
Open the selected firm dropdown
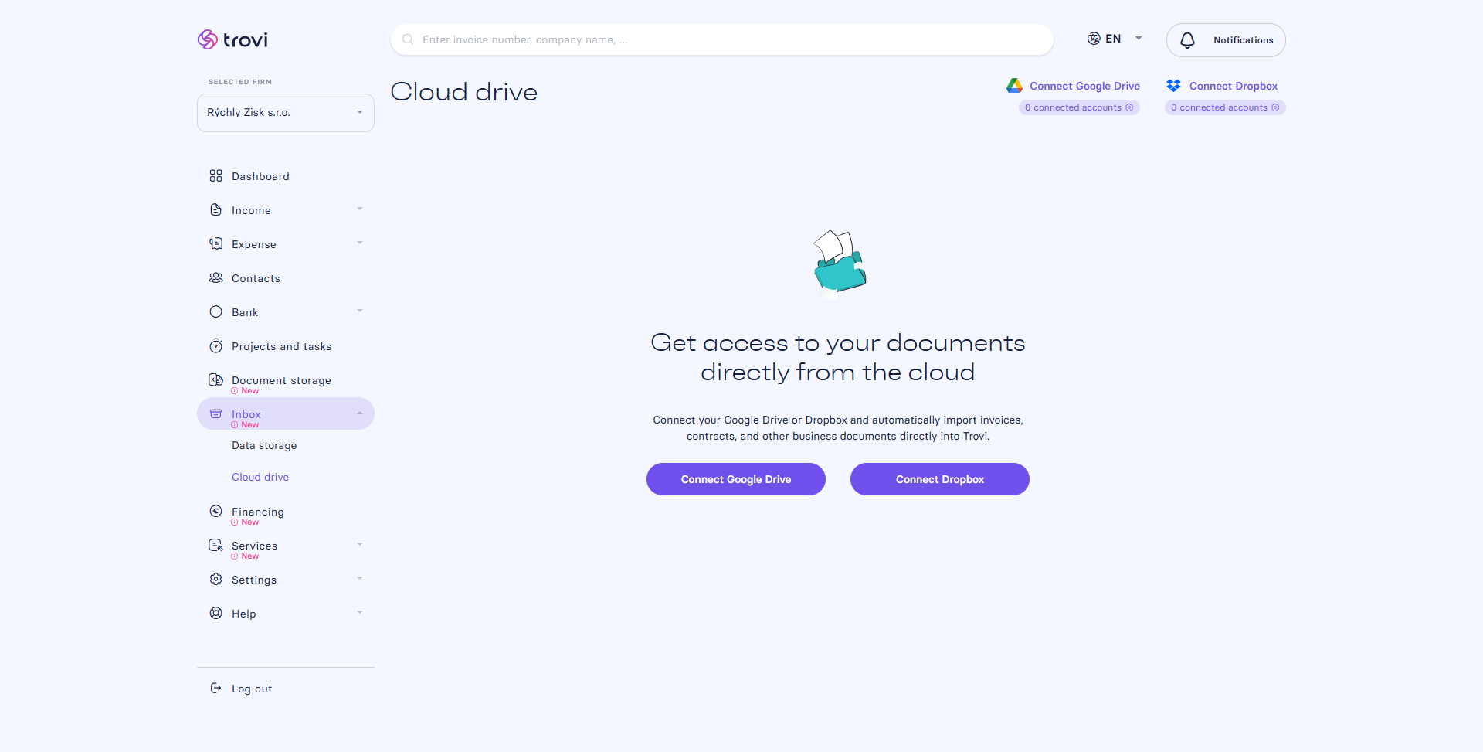tap(286, 113)
